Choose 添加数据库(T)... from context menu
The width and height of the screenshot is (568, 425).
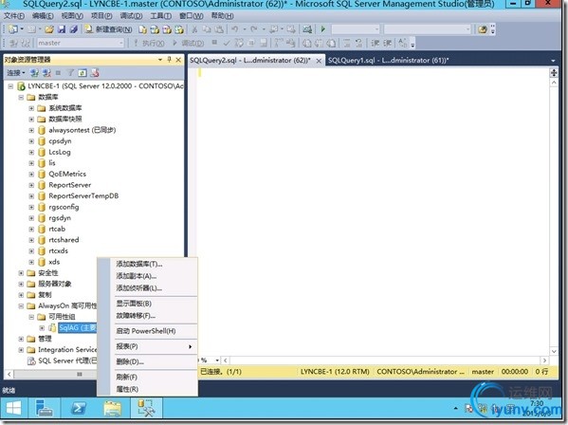(139, 264)
